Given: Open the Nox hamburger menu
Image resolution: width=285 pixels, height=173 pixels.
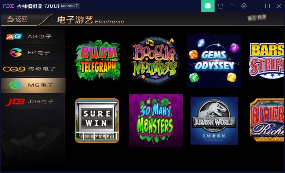Looking at the screenshot, I should coord(232,6).
